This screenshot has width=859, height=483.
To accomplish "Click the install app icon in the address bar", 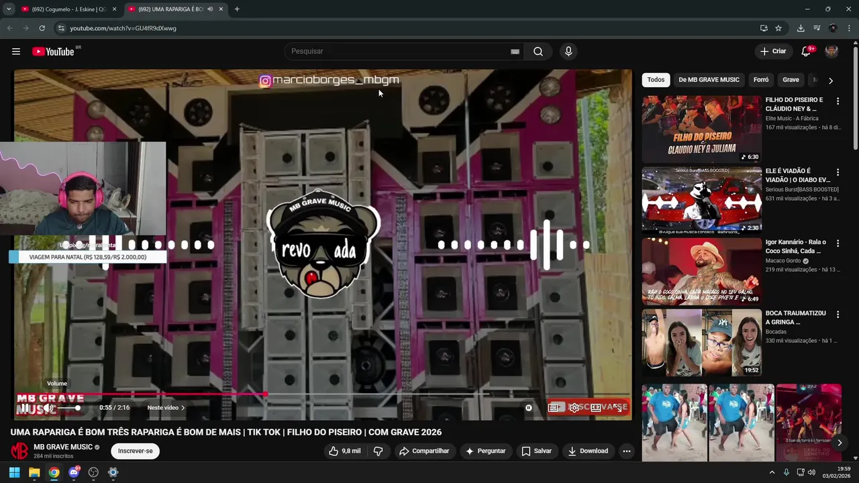I will point(764,28).
